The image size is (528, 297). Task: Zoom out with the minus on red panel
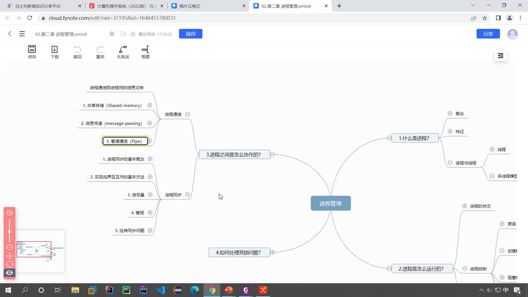pyautogui.click(x=9, y=247)
